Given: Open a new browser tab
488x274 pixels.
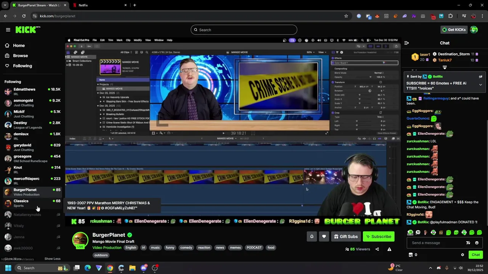Looking at the screenshot, I should coord(135,5).
